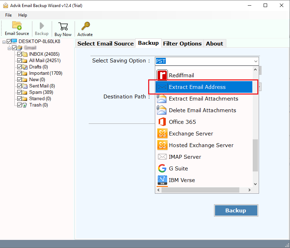Click the Drafts folder icon
The image size is (290, 248).
coord(25,67)
